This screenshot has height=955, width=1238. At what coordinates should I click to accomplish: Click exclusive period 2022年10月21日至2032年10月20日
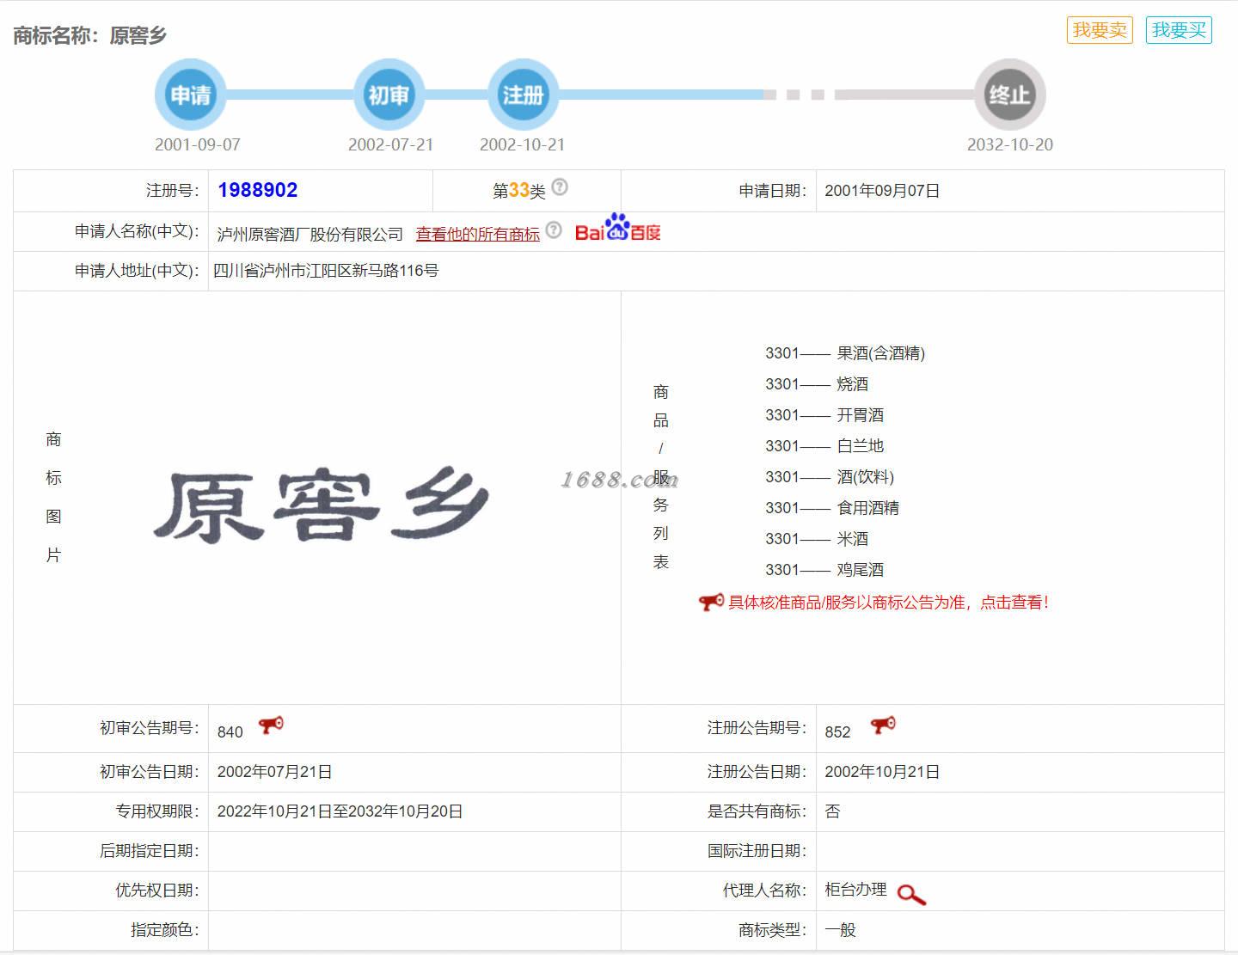pos(340,811)
